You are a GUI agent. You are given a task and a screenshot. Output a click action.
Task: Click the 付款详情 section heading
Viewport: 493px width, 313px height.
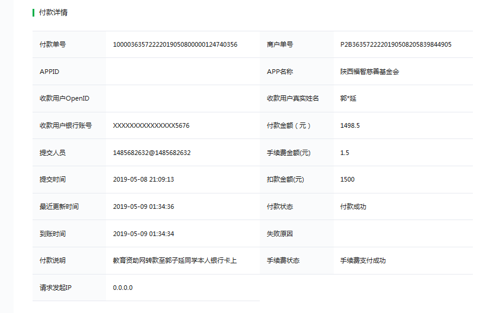(53, 12)
